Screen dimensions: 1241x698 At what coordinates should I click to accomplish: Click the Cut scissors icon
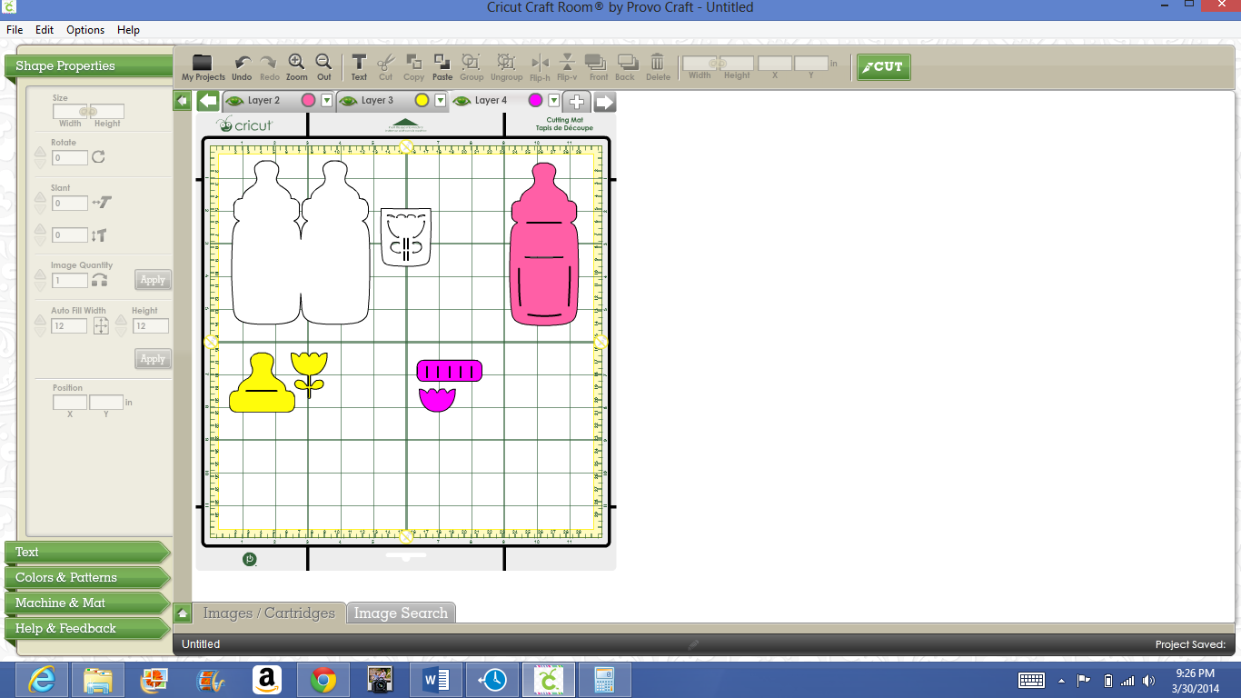tap(386, 67)
